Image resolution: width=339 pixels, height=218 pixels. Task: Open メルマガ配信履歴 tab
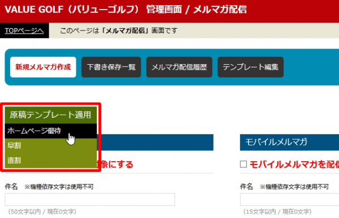[179, 67]
